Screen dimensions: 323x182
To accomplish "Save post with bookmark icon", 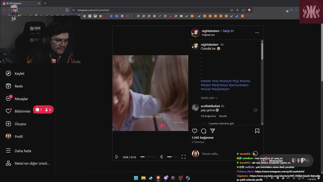I will click(257, 131).
